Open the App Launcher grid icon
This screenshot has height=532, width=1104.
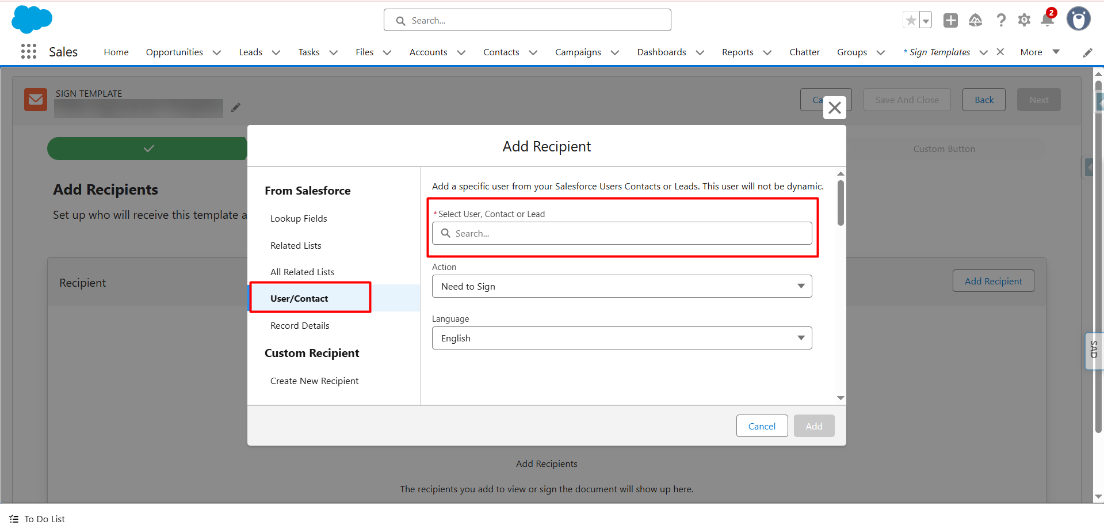click(x=28, y=52)
